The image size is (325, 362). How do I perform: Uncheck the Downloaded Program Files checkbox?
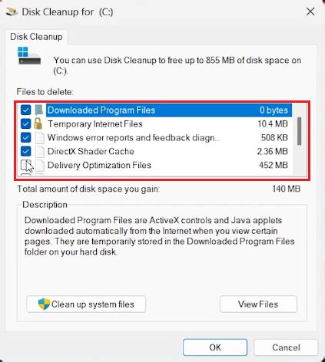click(25, 110)
